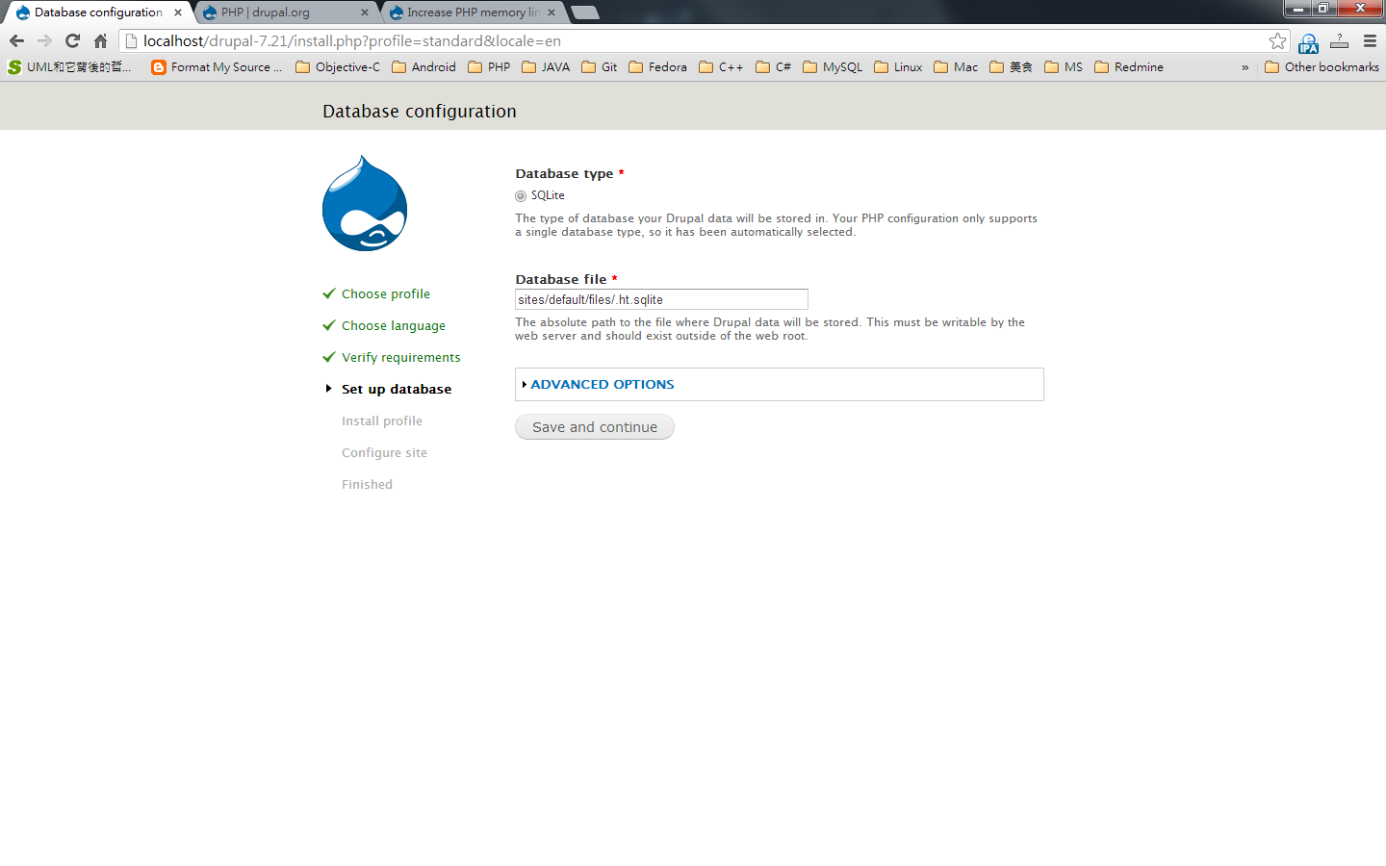
Task: Close the PHP | drupal.org tab
Action: 365,13
